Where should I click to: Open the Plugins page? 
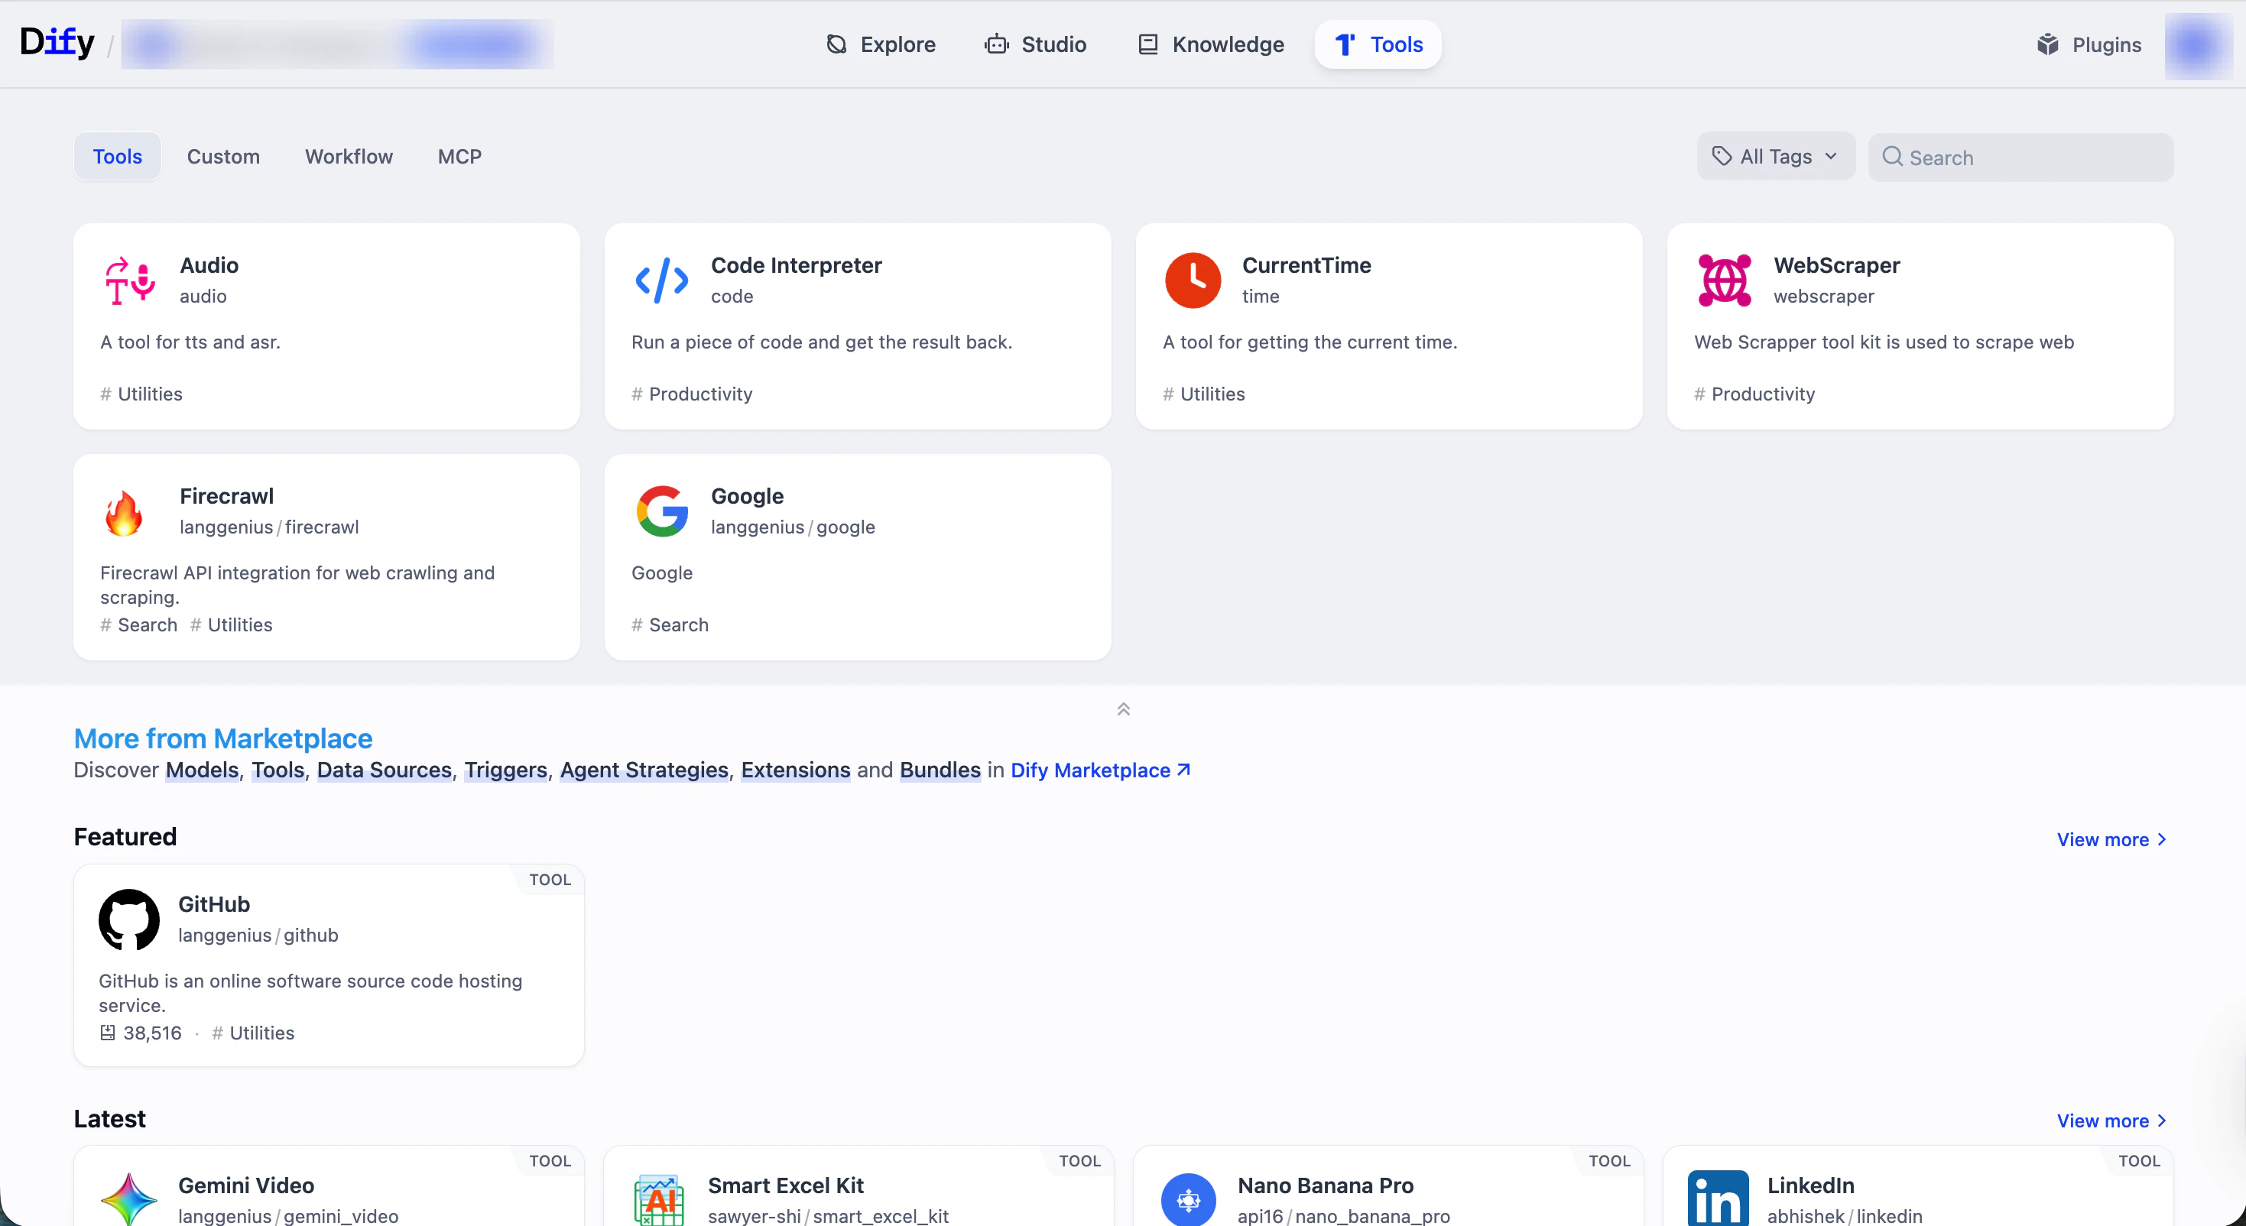(x=2089, y=44)
